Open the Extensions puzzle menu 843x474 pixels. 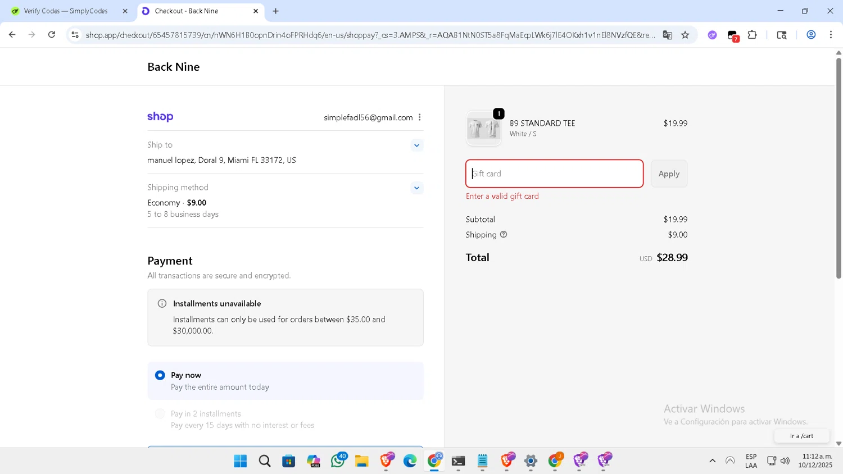pos(752,35)
